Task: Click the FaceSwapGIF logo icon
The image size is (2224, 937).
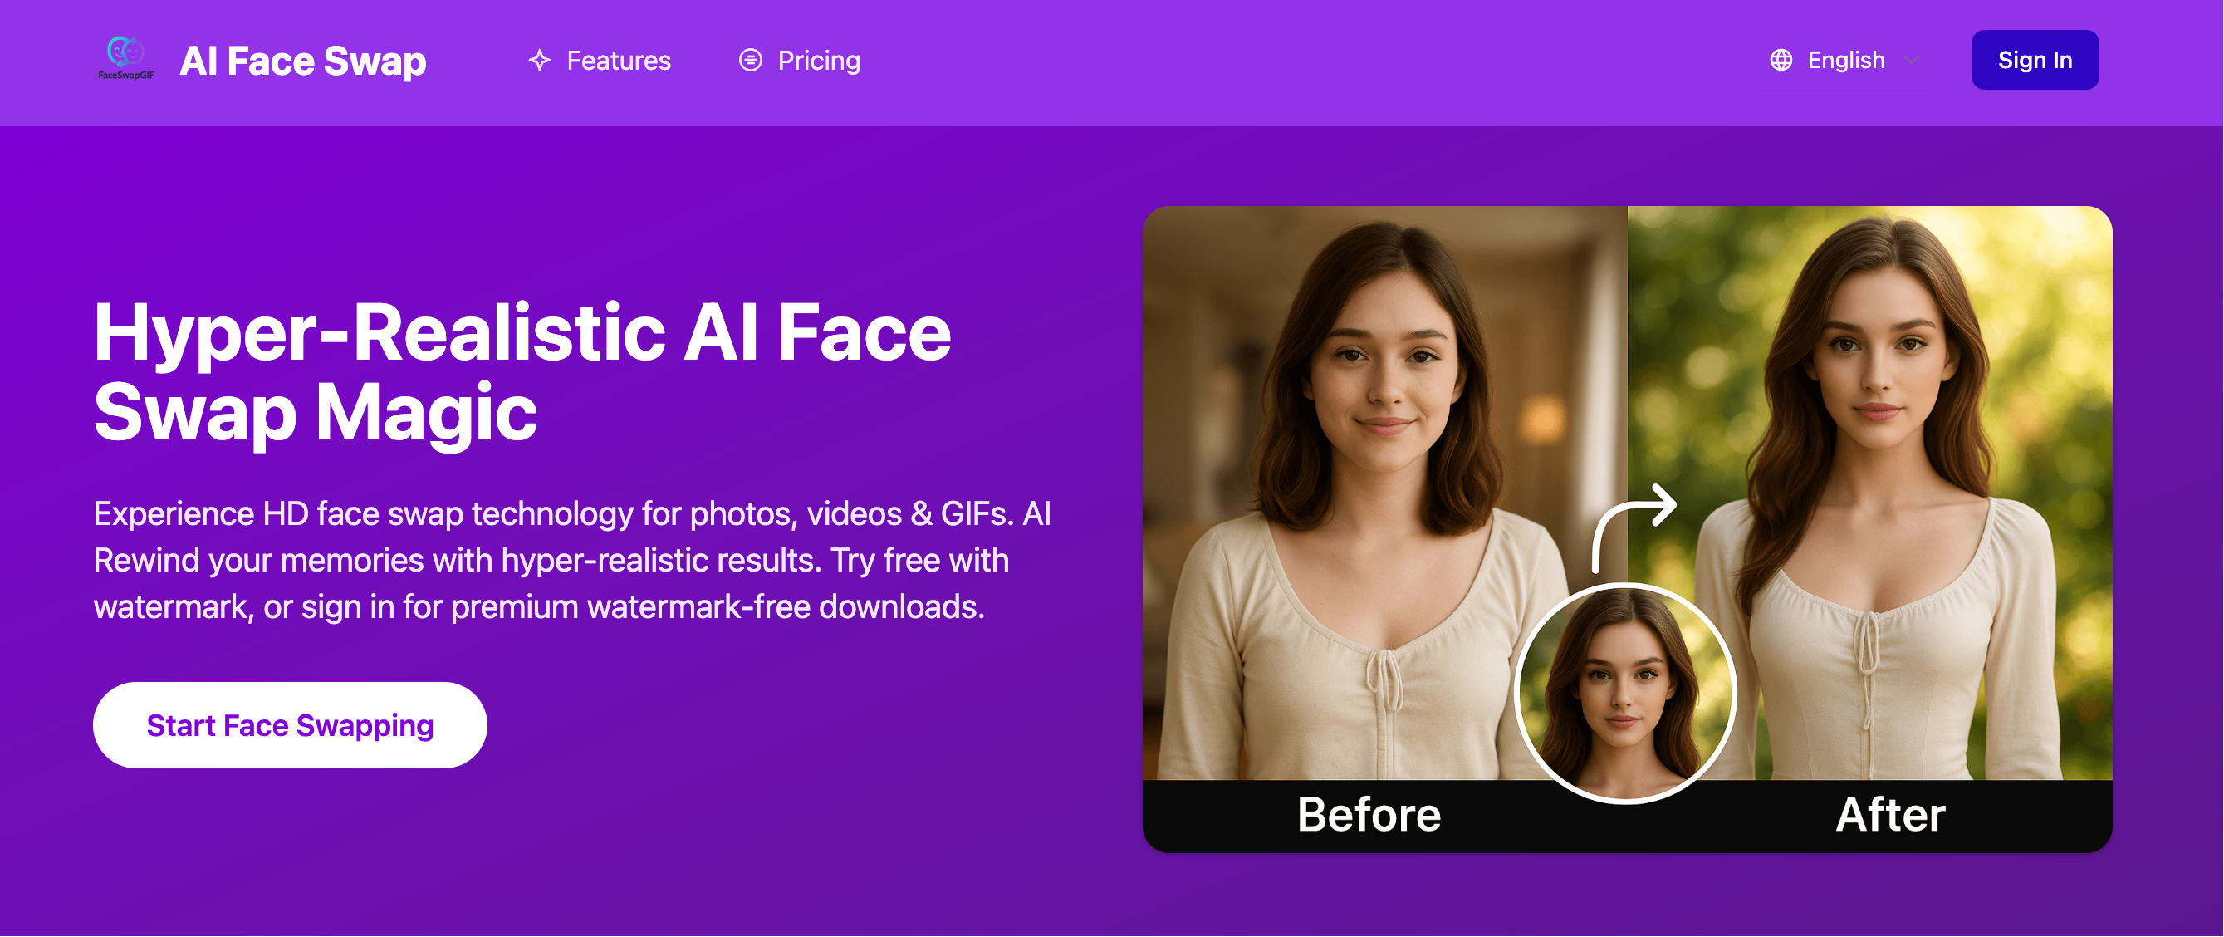Action: [126, 58]
